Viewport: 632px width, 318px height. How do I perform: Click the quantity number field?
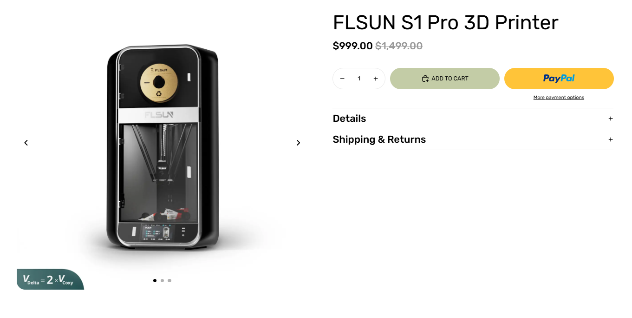359,79
